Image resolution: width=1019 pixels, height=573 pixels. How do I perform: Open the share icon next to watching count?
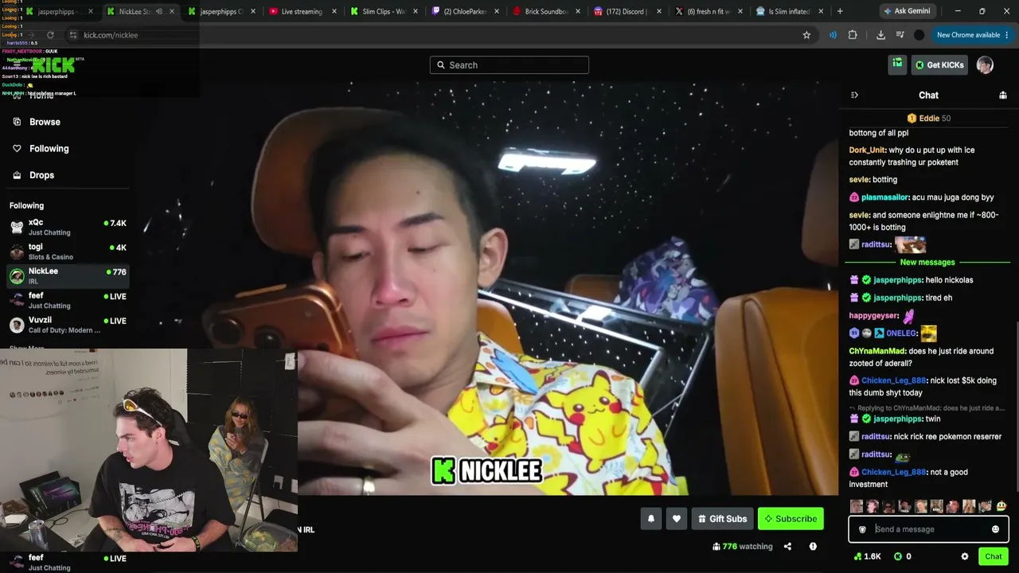(x=787, y=547)
